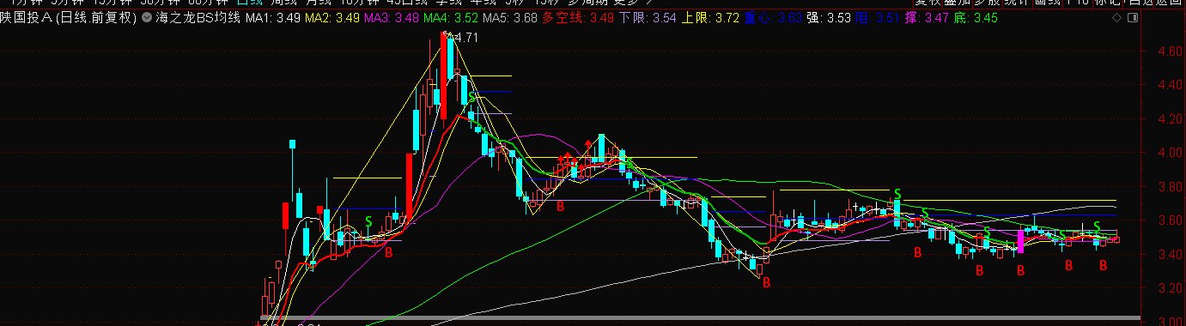Click the diamond icon at chart's top right

click(1116, 17)
